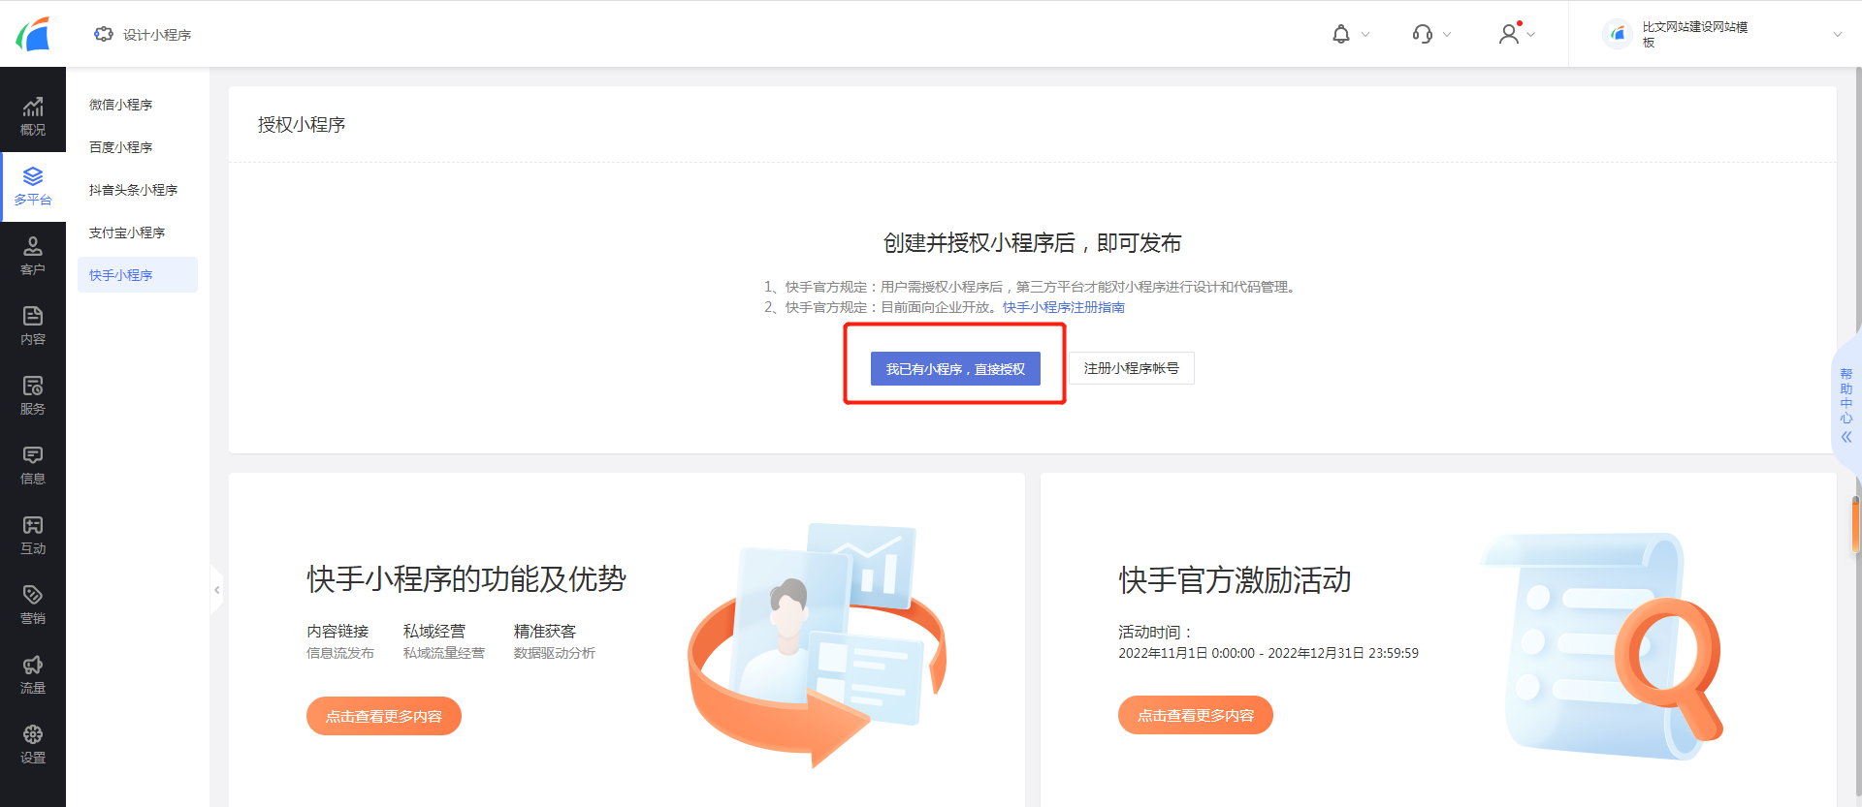Click the 创建并授权小程序后，即可发布 heading
This screenshot has height=807, width=1862.
tap(1032, 243)
